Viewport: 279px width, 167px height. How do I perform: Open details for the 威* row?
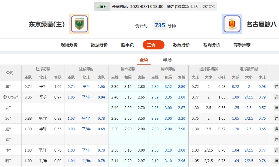[276, 129]
